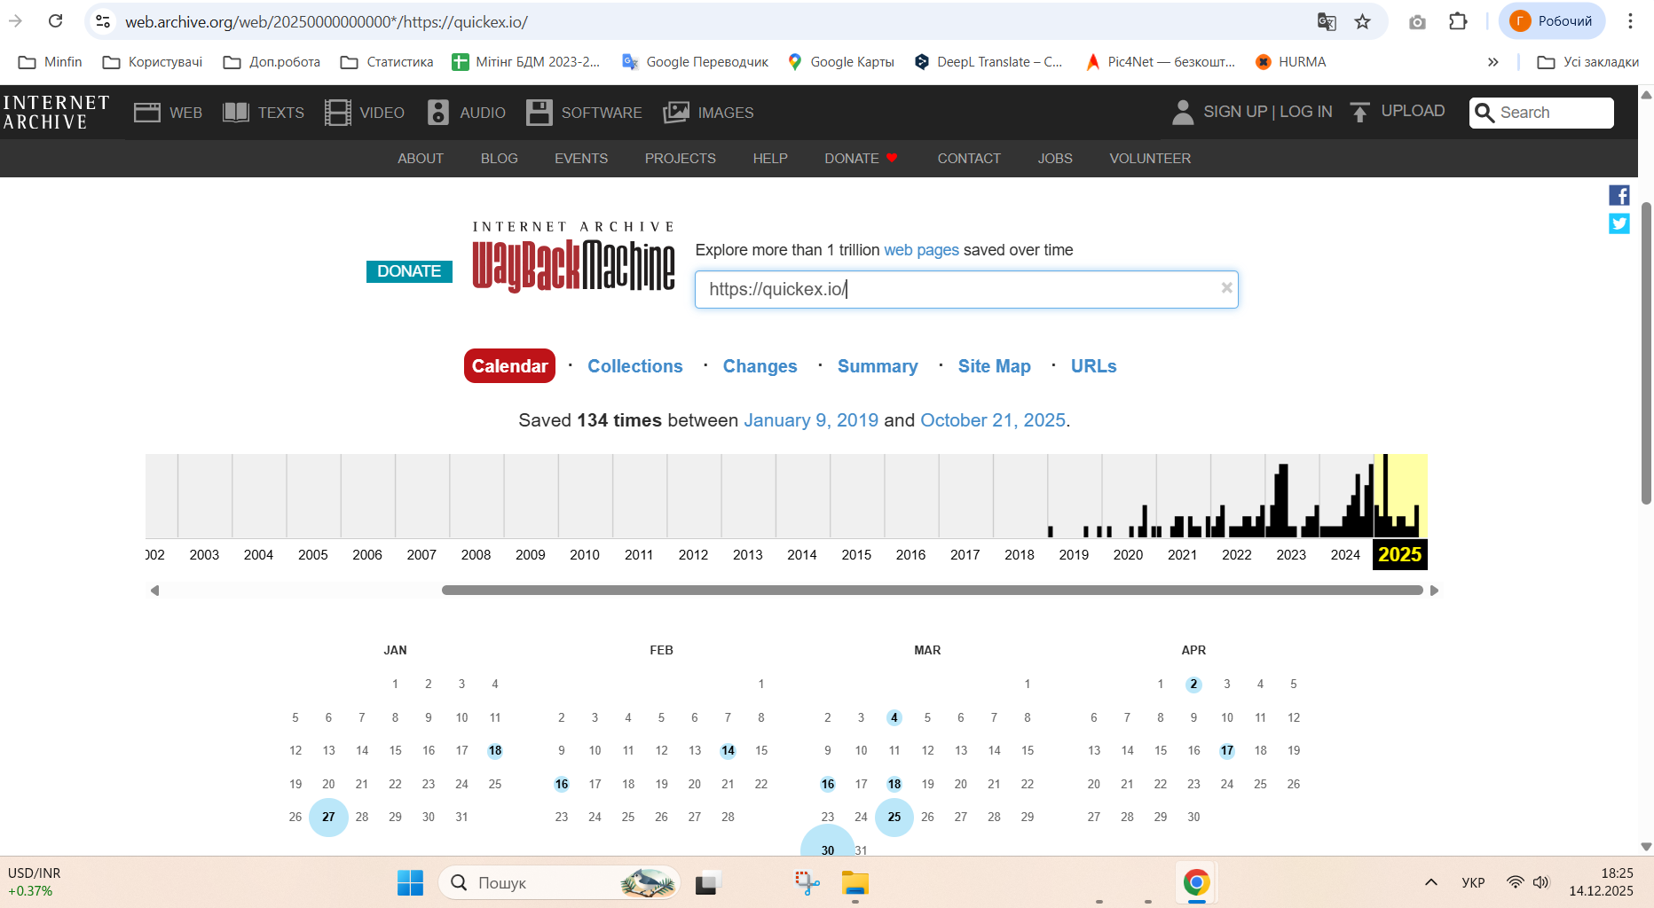Open the Minfin bookmark folder
1654x908 pixels.
pos(51,62)
